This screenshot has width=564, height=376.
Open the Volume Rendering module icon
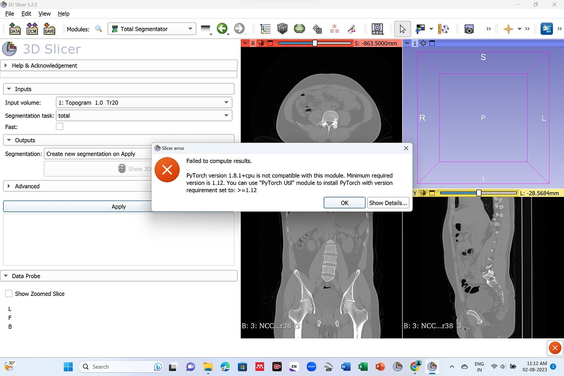[282, 29]
